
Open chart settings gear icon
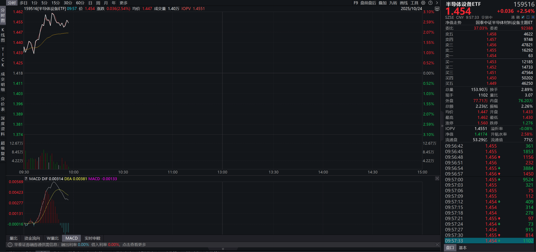[423, 3]
